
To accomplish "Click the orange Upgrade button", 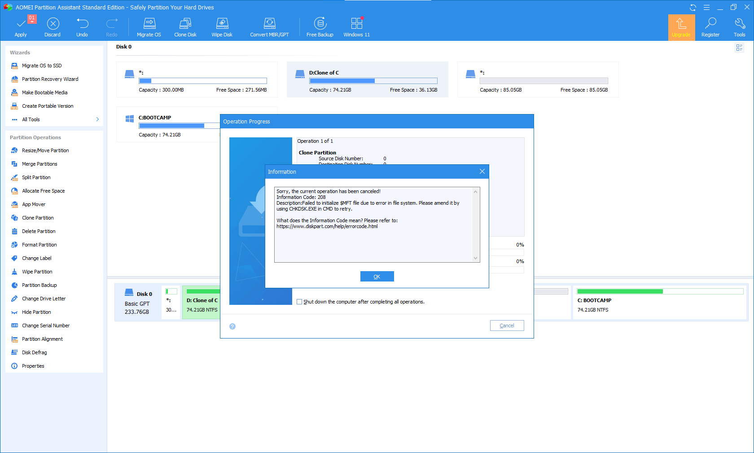I will point(681,27).
